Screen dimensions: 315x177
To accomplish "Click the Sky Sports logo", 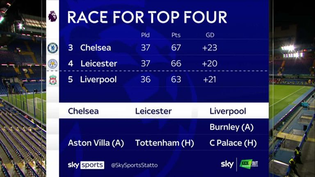I will pyautogui.click(x=86, y=165).
